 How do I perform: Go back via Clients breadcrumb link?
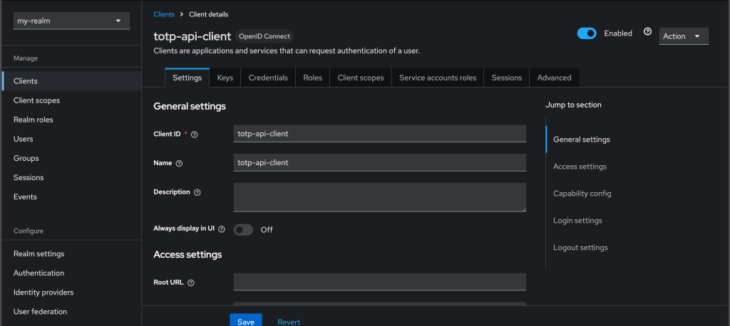pos(164,14)
